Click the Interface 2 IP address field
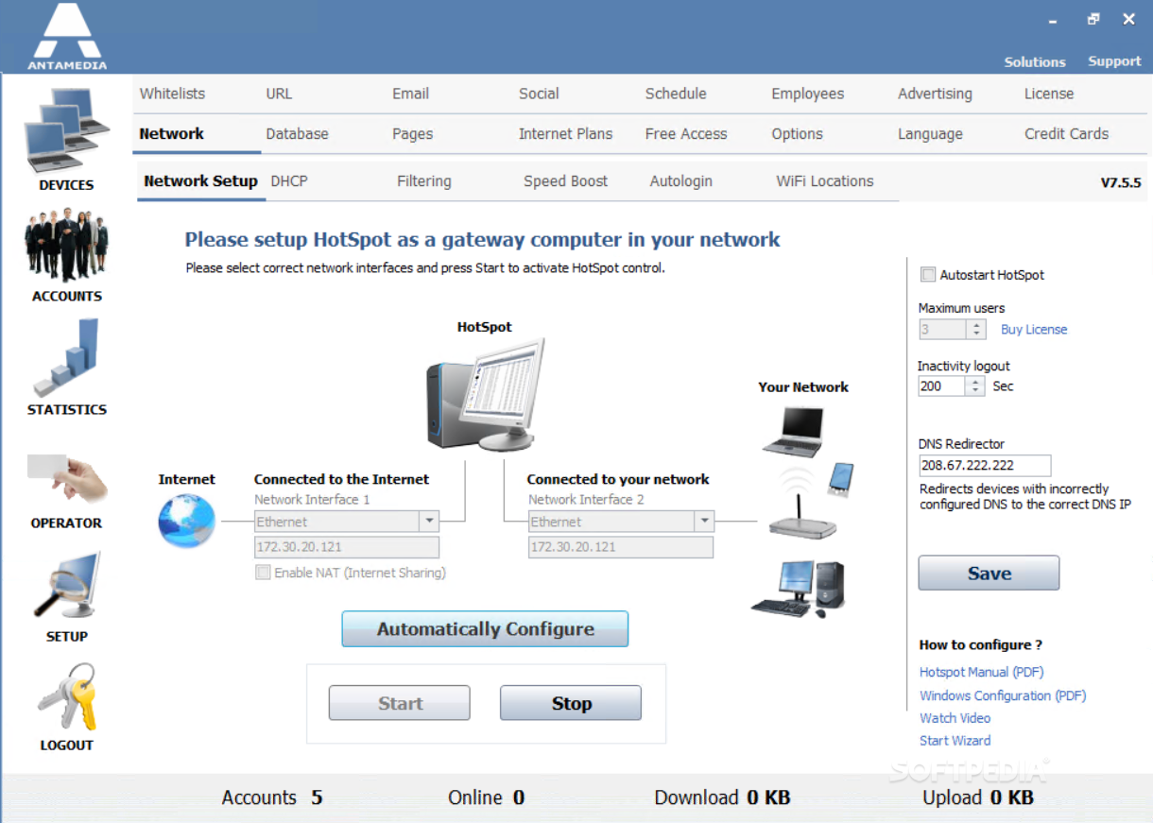The height and width of the screenshot is (823, 1153). pyautogui.click(x=621, y=547)
